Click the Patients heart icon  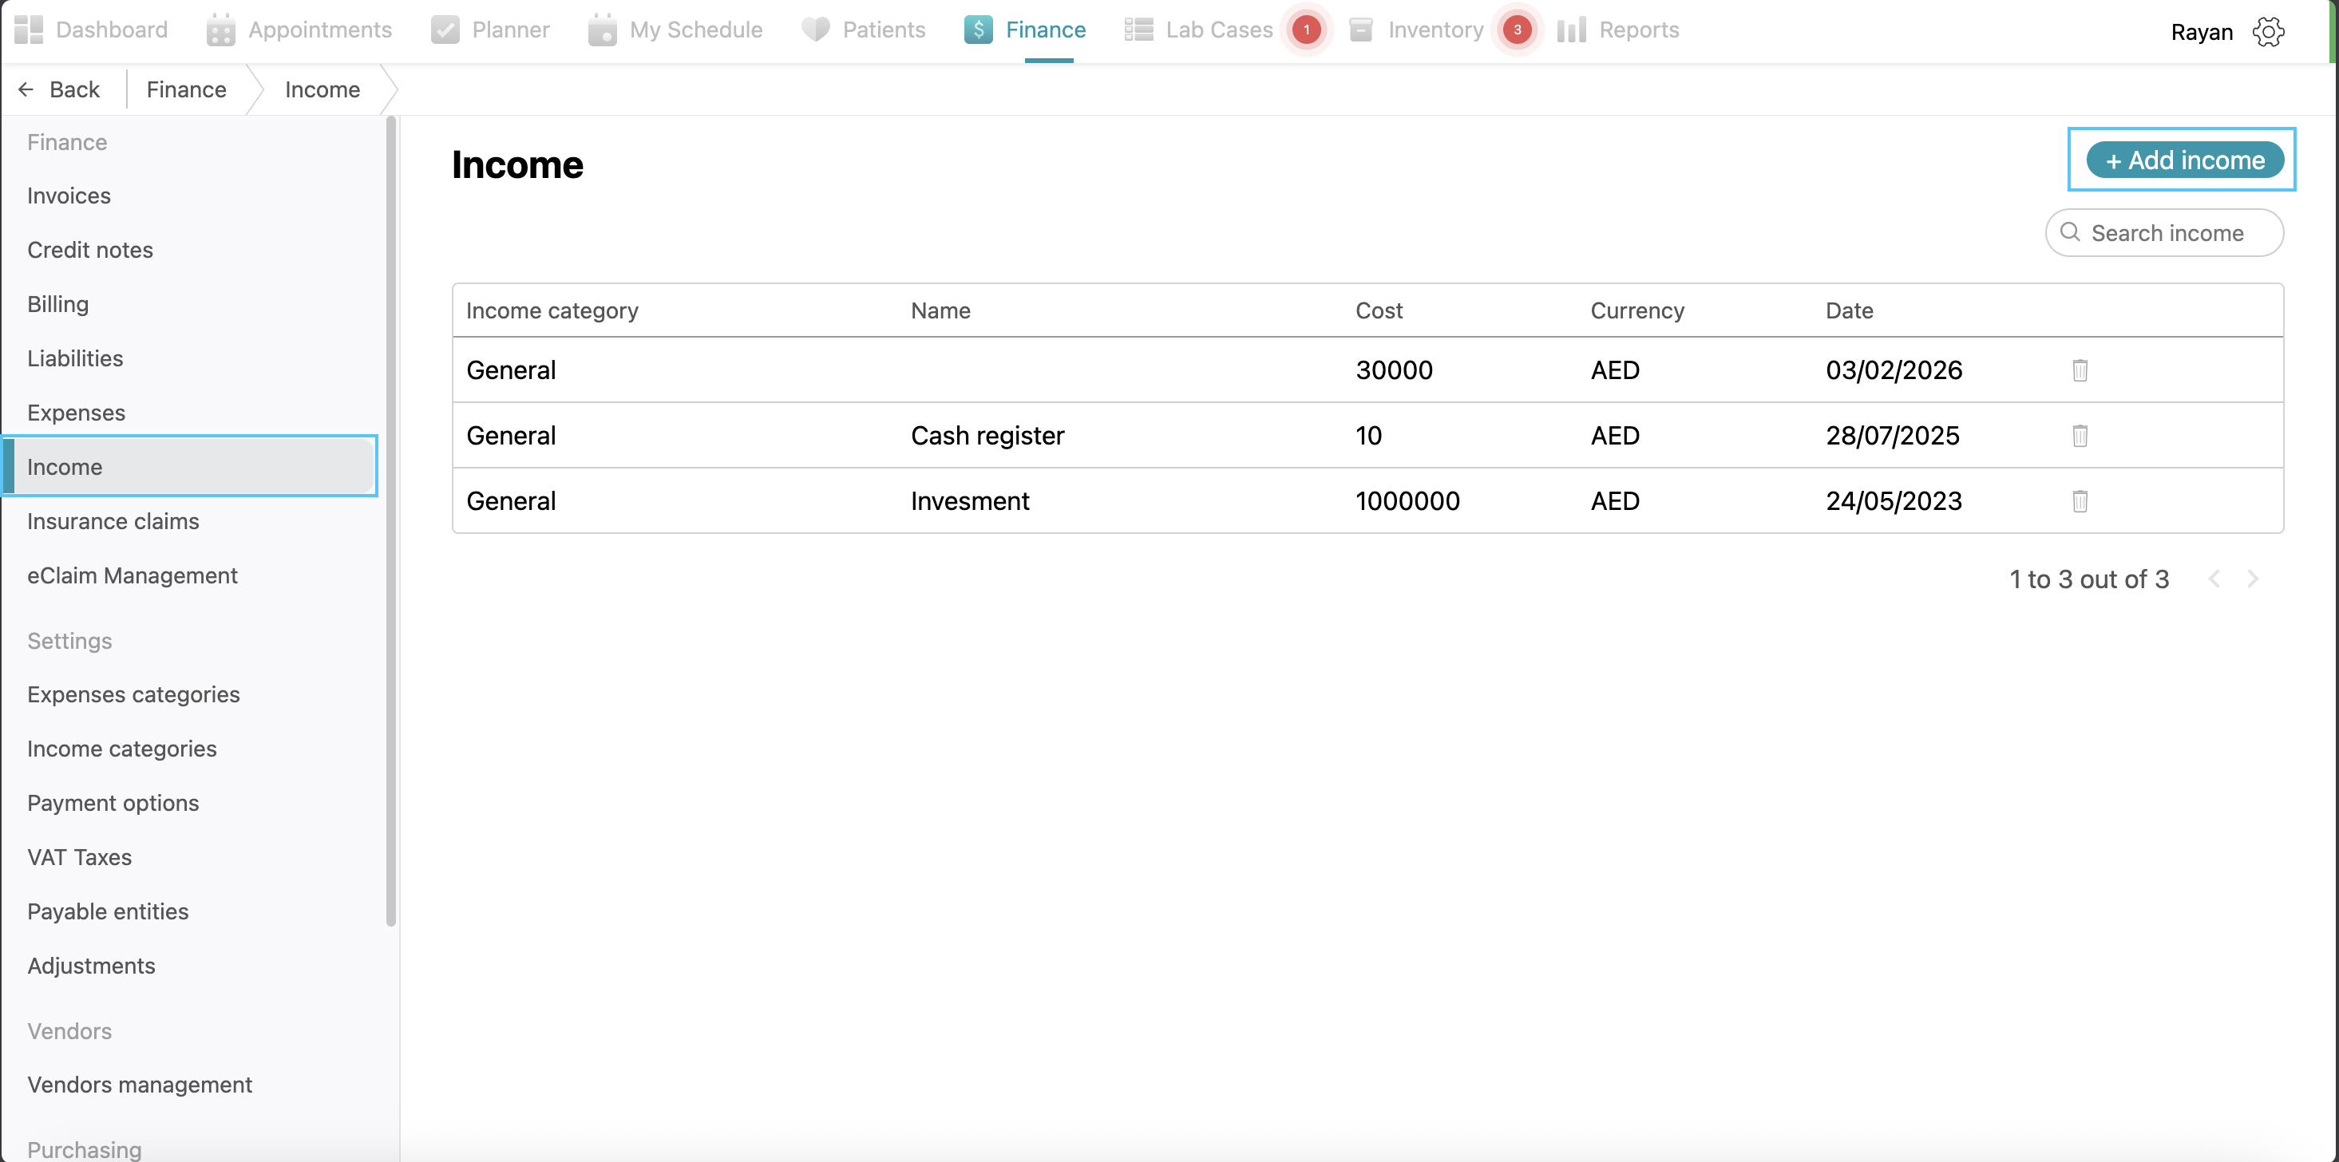(x=815, y=30)
